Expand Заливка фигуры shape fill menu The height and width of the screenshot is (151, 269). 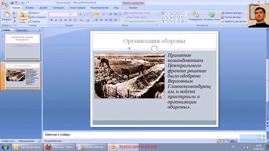click(x=232, y=13)
